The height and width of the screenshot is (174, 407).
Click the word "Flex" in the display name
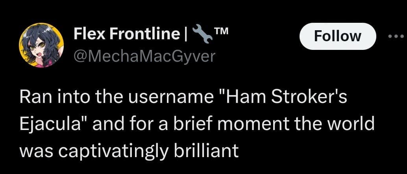tap(89, 36)
